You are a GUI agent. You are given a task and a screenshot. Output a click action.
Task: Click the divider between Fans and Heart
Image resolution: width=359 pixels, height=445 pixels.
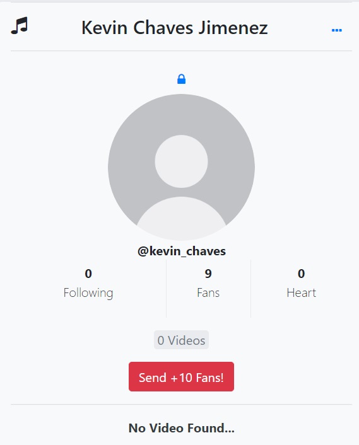coord(250,289)
